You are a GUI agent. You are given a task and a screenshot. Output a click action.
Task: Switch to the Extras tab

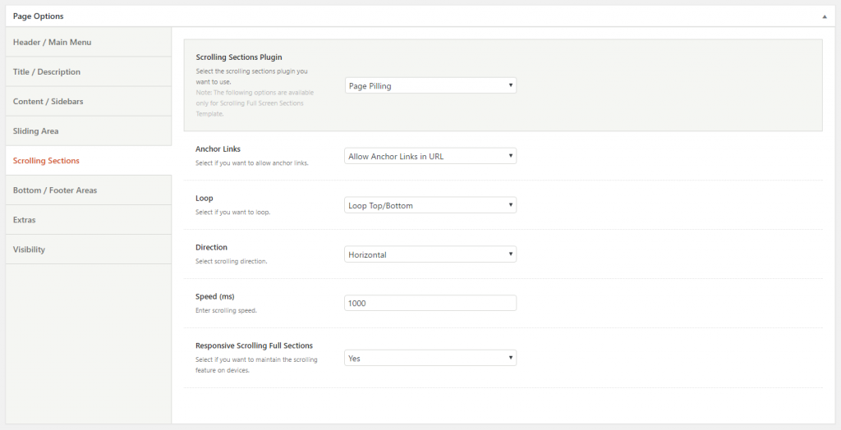point(25,220)
